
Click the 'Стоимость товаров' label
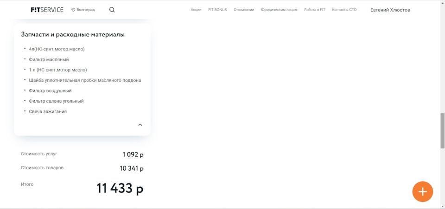tap(42, 168)
